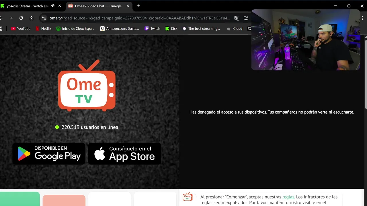Image resolution: width=367 pixels, height=206 pixels.
Task: Click the green button at the bottom left
Action: click(19, 199)
